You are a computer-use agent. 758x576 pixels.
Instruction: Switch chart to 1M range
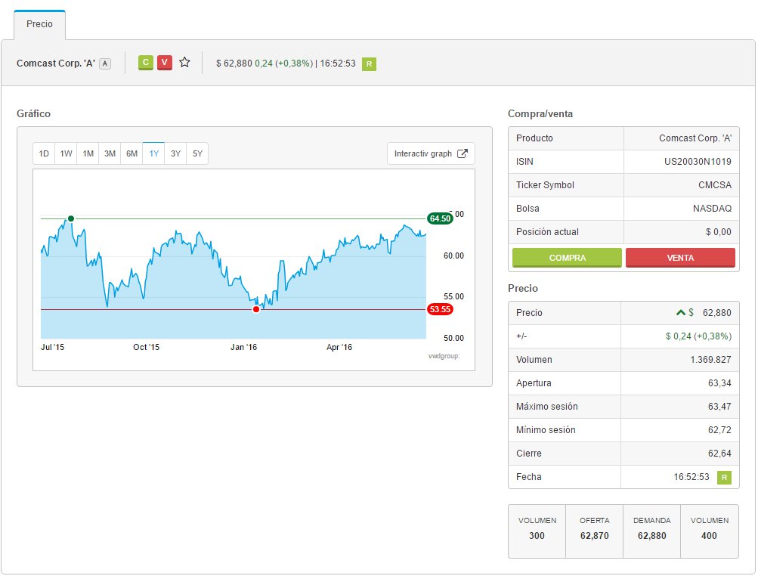pyautogui.click(x=88, y=153)
